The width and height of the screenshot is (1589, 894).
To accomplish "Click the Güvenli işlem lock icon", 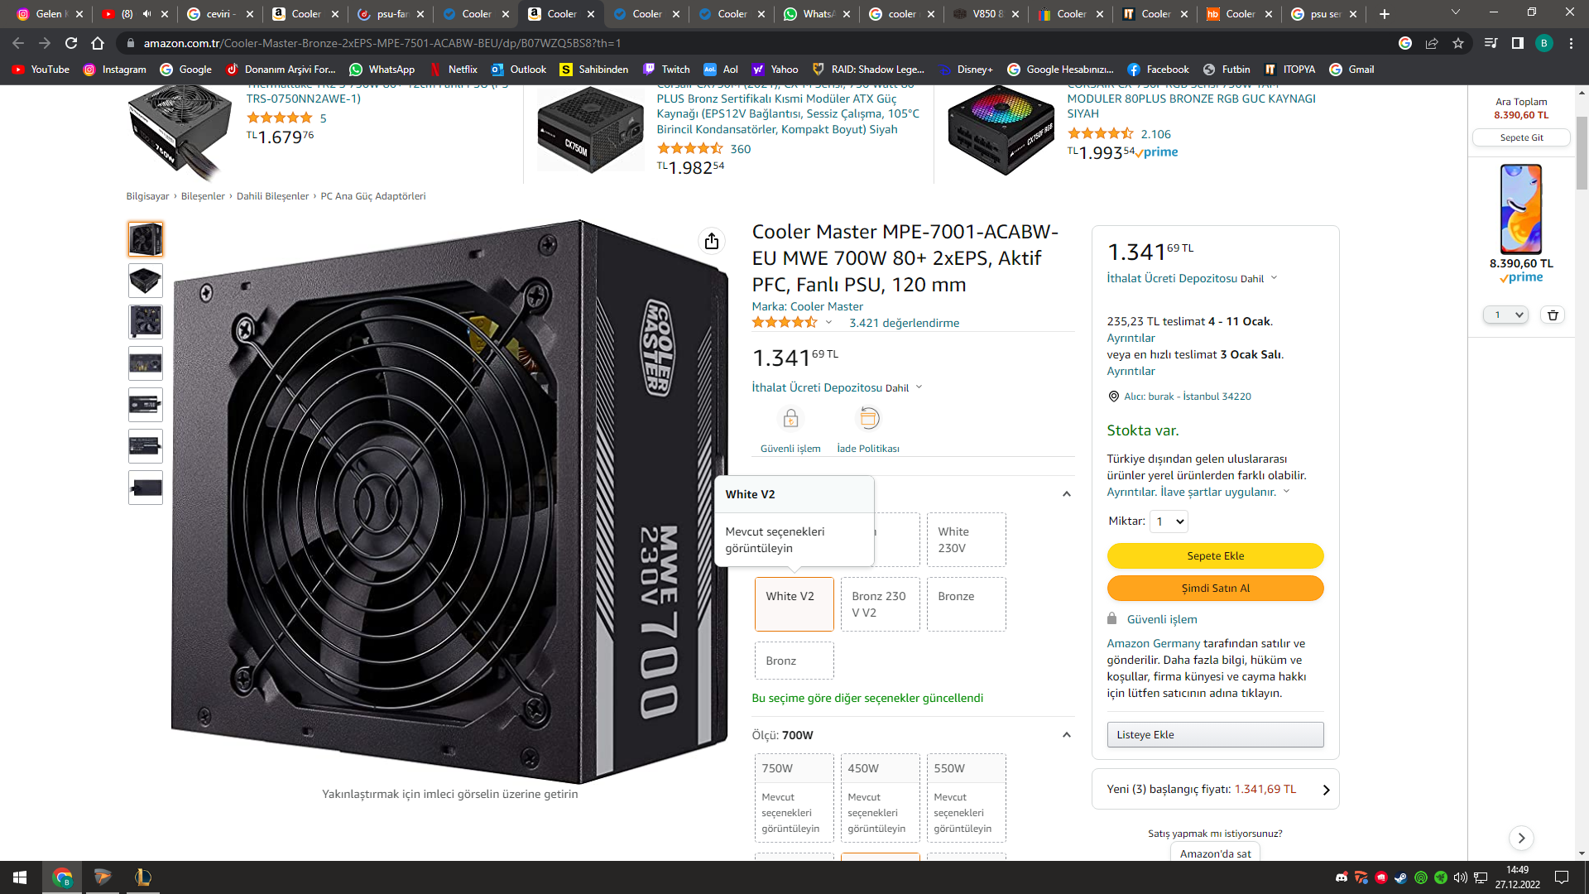I will pyautogui.click(x=790, y=418).
